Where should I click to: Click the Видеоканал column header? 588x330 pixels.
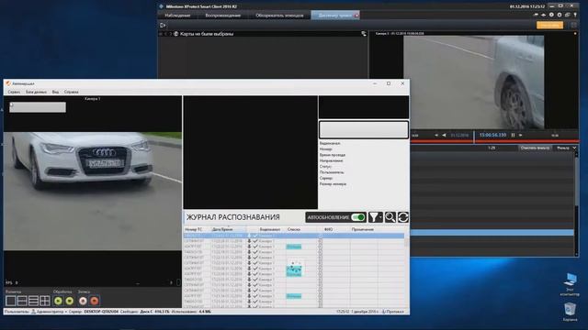270,229
